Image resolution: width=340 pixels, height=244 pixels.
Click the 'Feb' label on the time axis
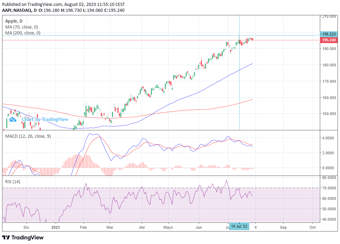click(x=83, y=227)
